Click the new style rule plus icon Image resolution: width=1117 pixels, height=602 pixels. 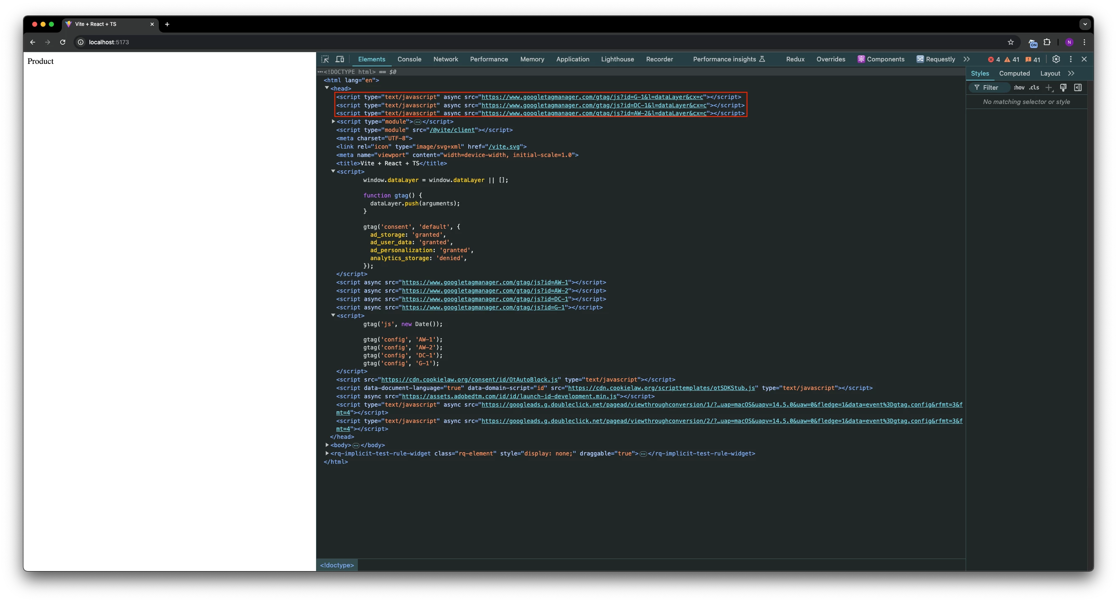pos(1048,88)
